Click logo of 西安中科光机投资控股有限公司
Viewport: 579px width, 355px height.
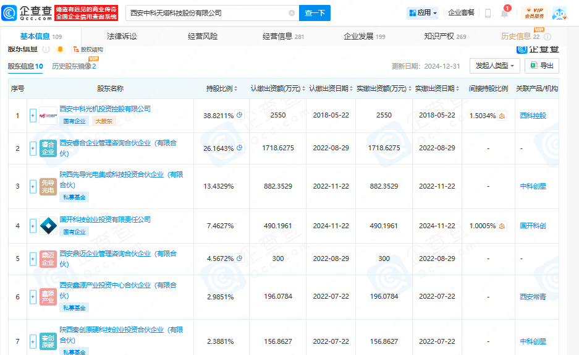tap(48, 116)
